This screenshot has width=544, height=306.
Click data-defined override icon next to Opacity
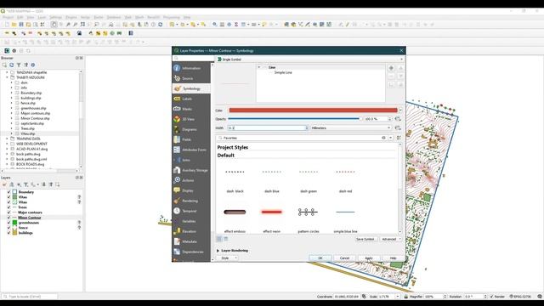[398, 119]
